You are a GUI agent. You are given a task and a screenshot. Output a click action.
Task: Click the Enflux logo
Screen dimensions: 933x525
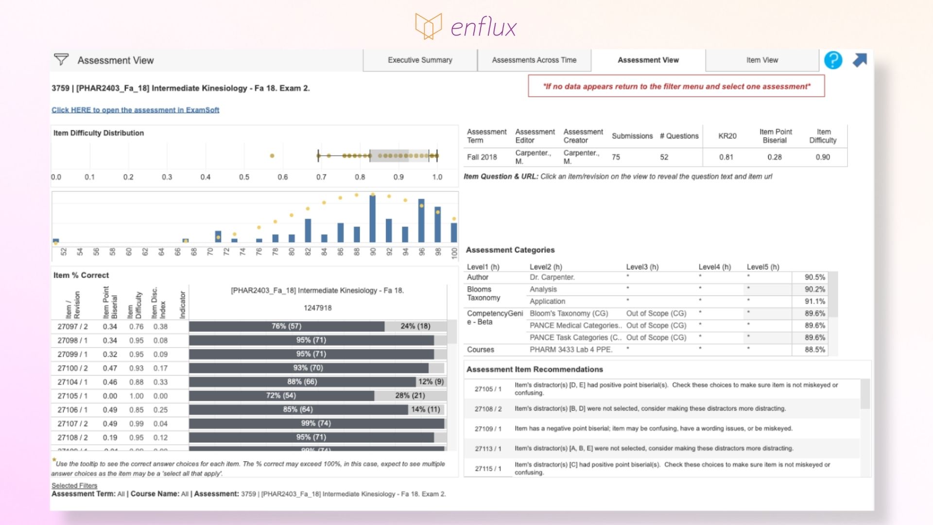click(x=464, y=27)
